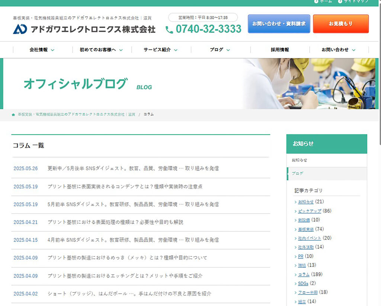Click arrow icon beside お知らせ category
This screenshot has height=306, width=381.
(x=296, y=202)
